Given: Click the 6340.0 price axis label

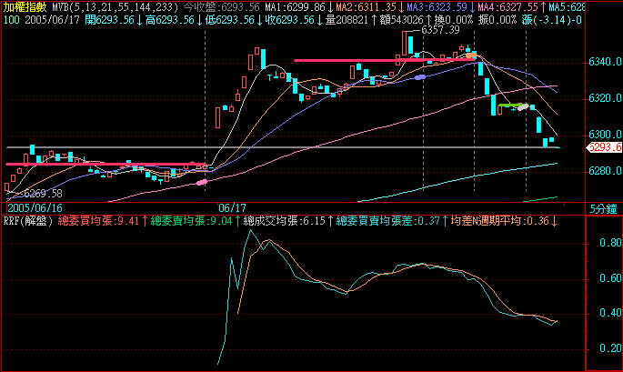Looking at the screenshot, I should (x=605, y=62).
